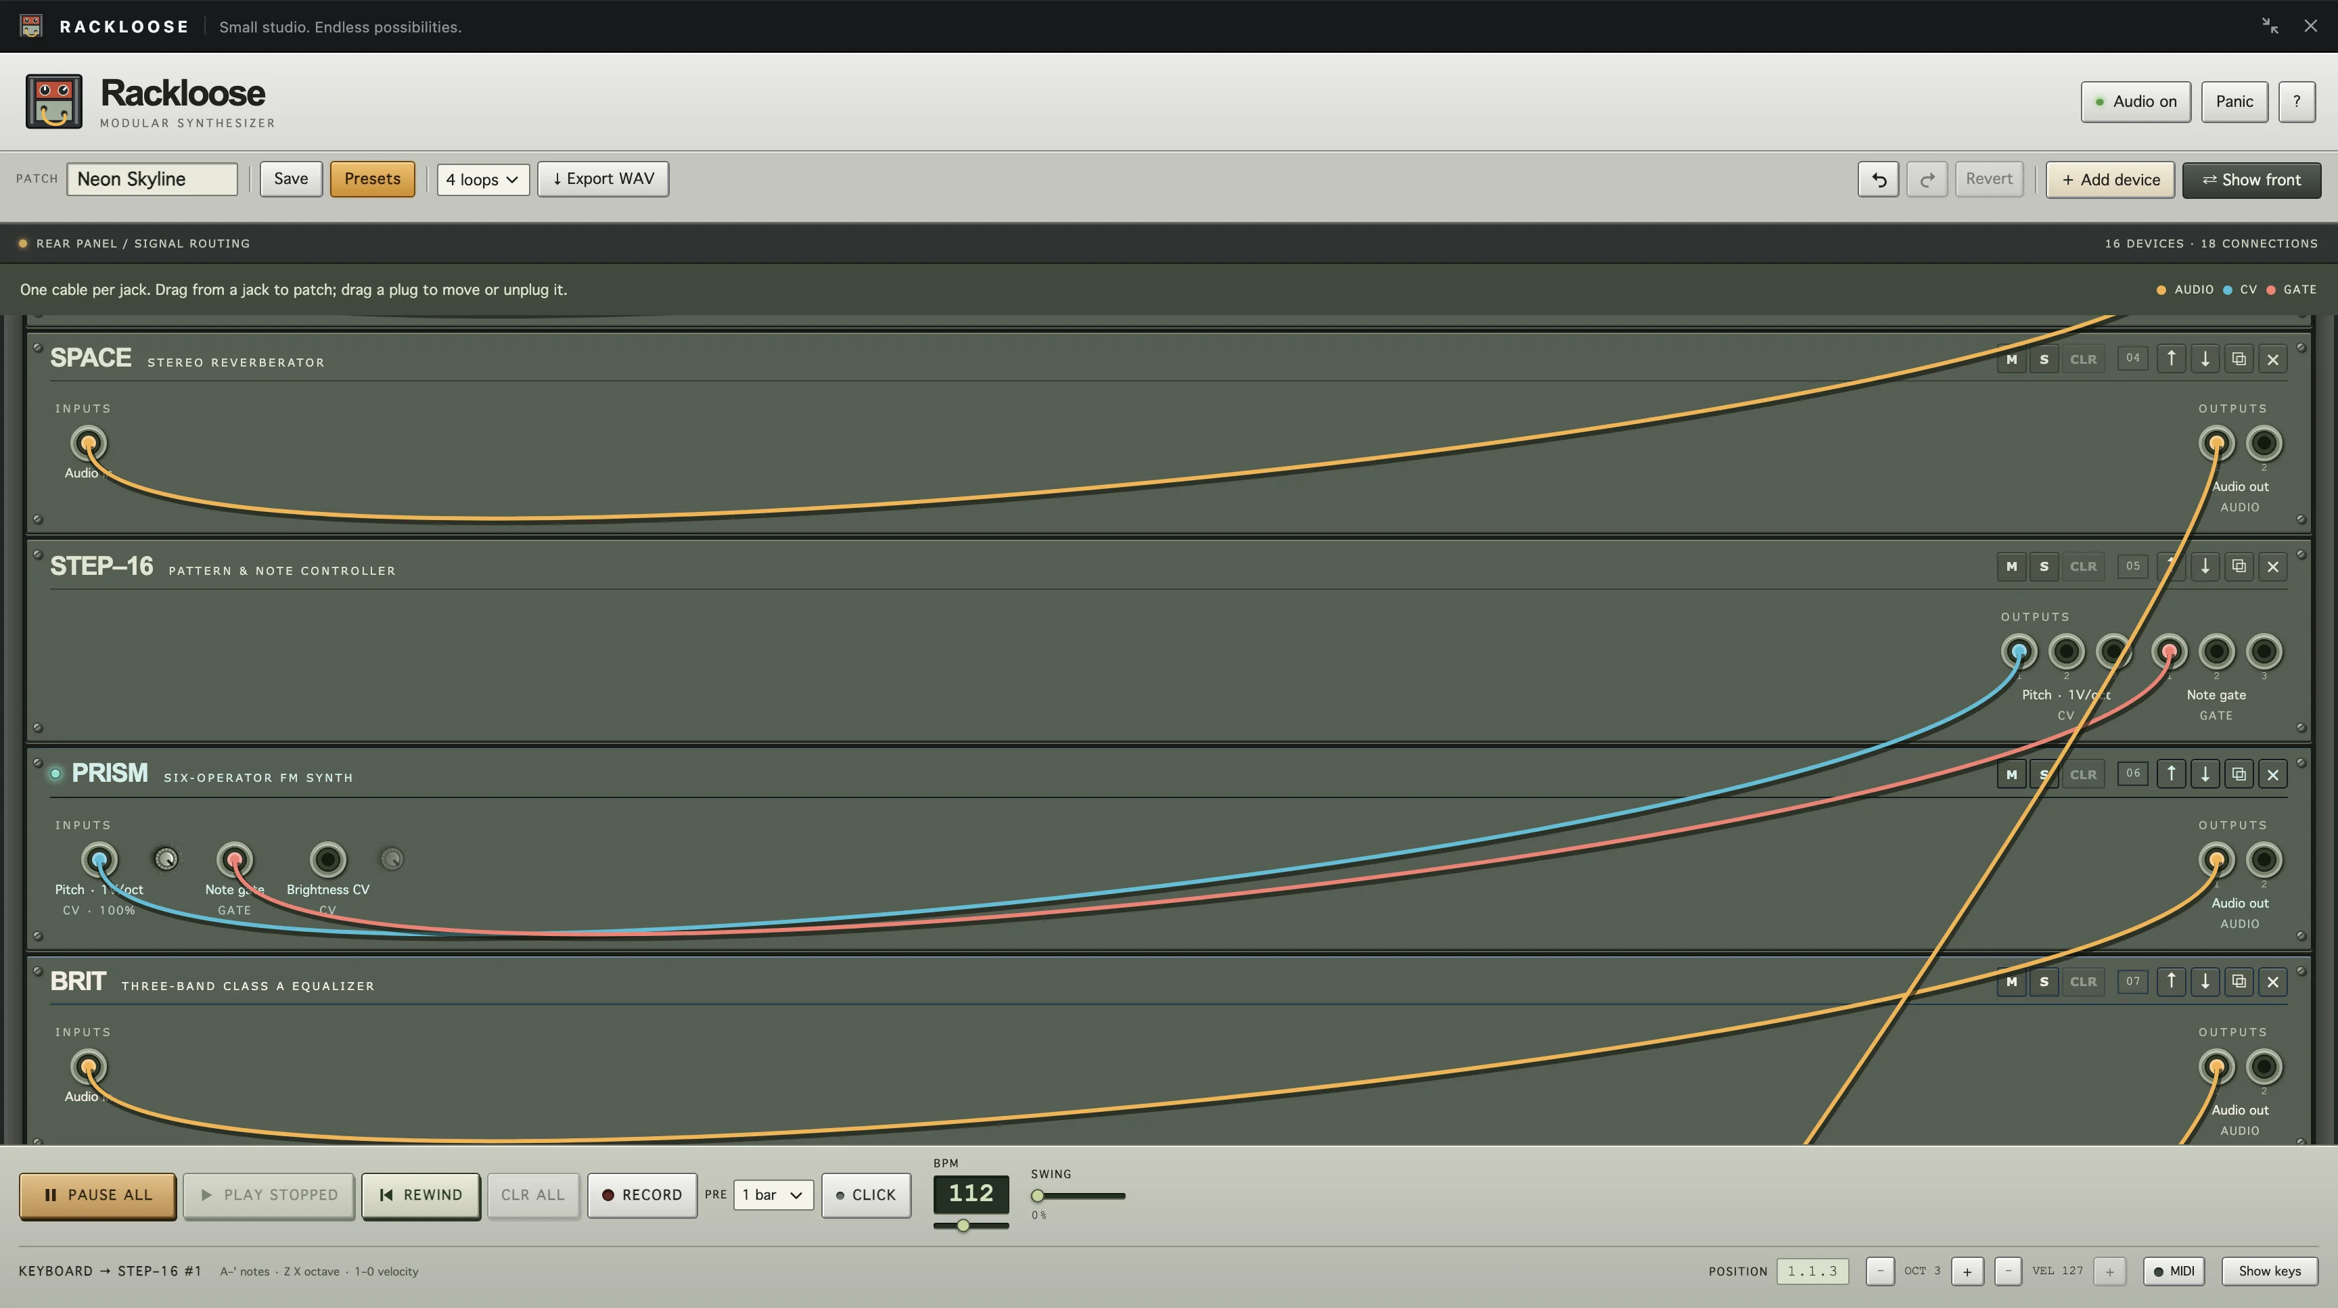Show the on-screen keys
Screen dimensions: 2338x1308
(x=2269, y=1271)
